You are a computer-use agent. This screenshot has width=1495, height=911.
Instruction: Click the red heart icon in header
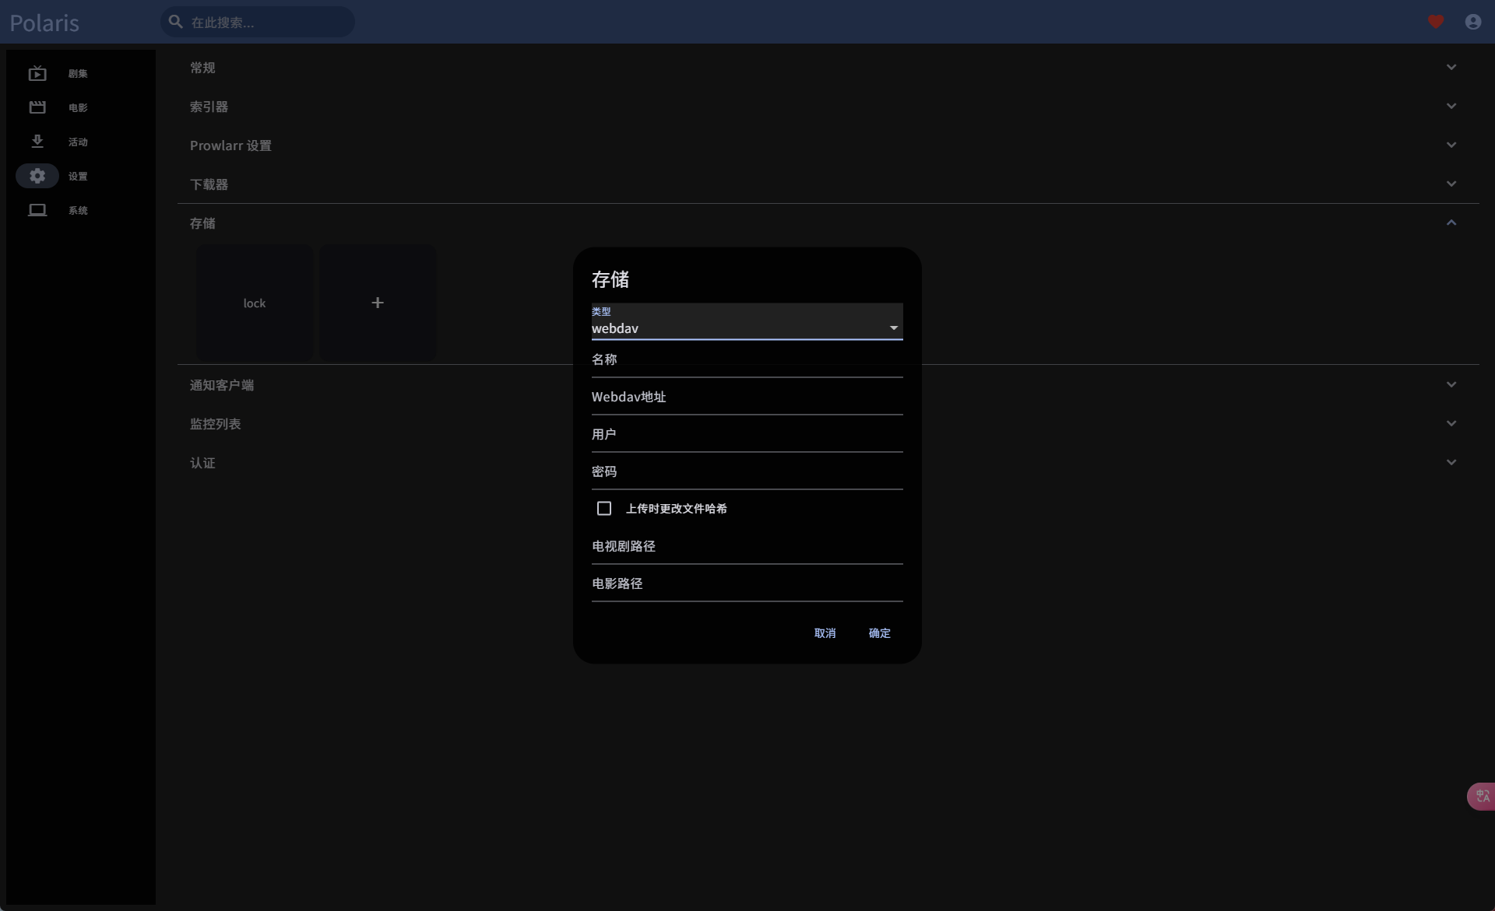click(1436, 22)
